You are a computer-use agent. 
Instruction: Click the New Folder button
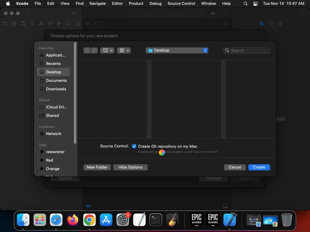coord(97,167)
